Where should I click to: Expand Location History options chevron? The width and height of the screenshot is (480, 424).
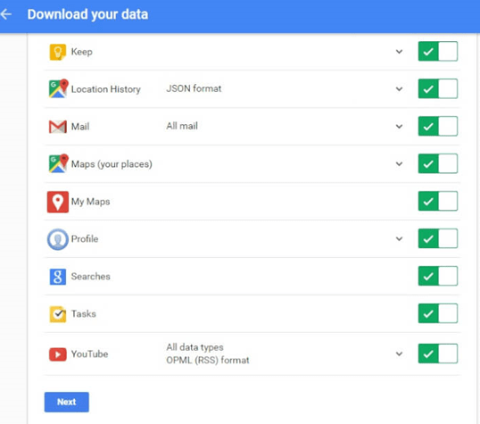[399, 89]
